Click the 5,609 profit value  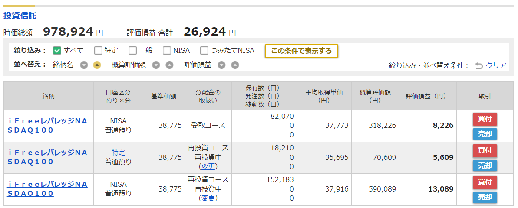point(443,157)
